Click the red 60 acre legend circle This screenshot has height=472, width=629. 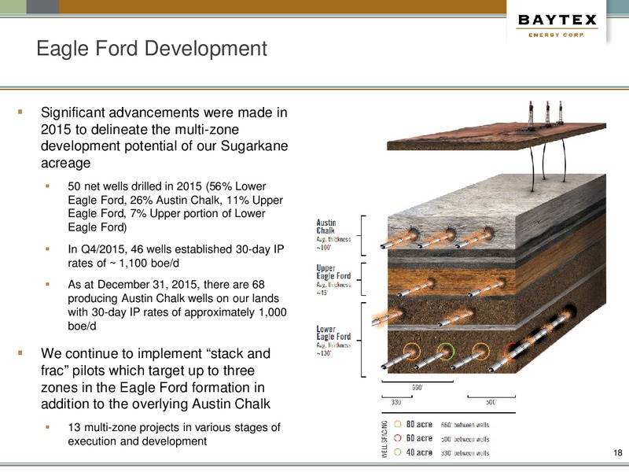click(x=398, y=438)
